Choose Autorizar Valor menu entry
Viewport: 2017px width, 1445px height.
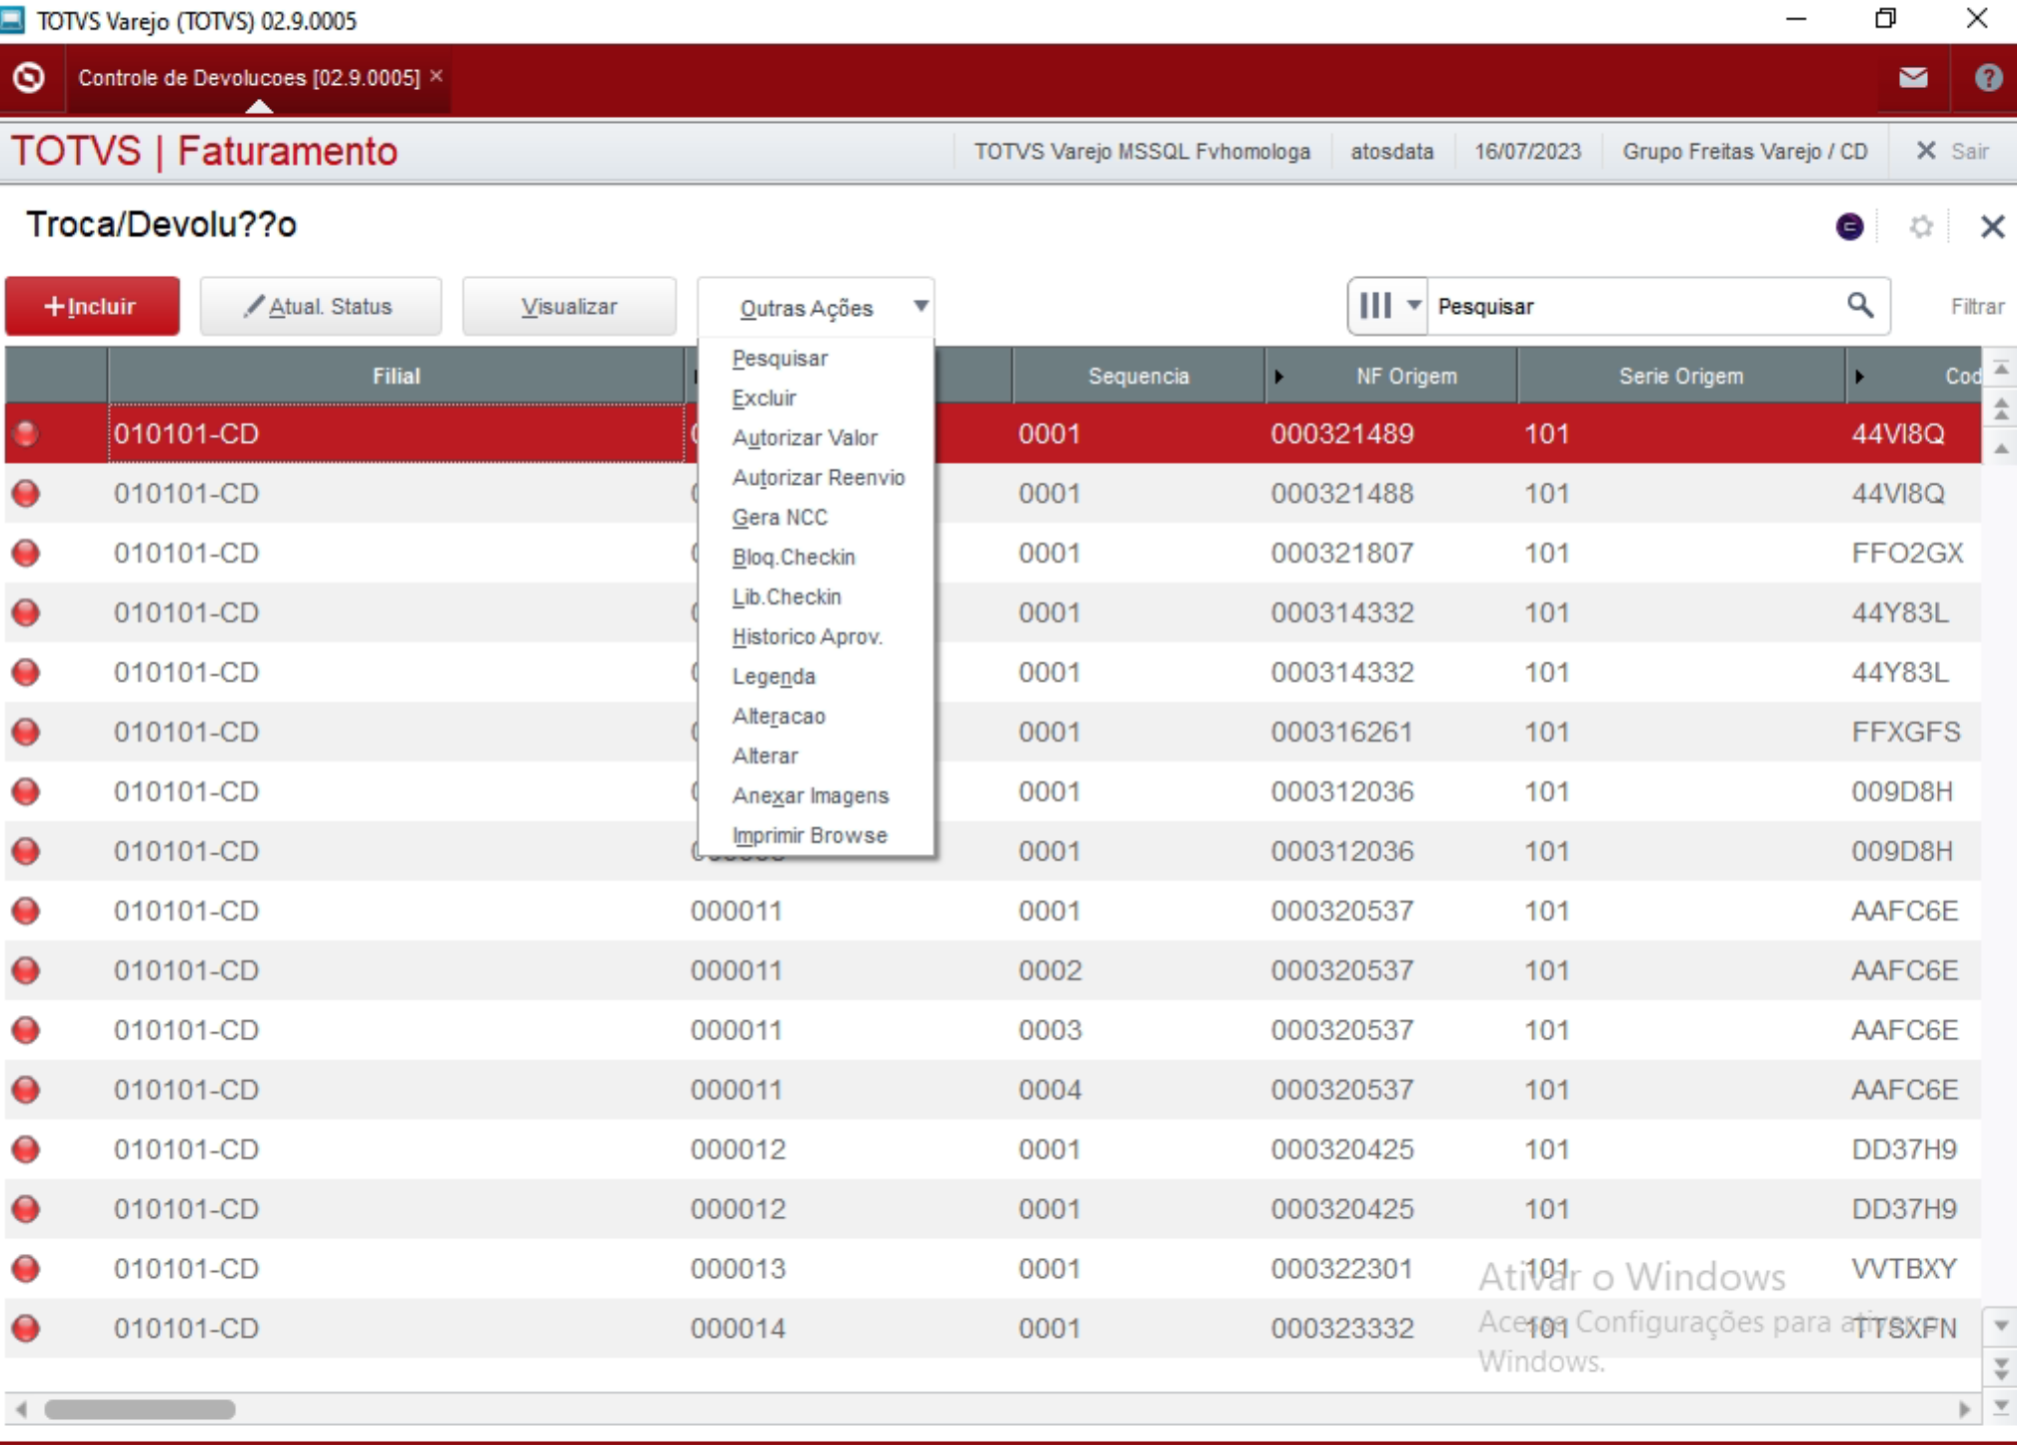805,438
